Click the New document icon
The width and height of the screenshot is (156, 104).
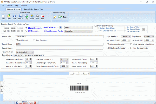(x=3, y=17)
